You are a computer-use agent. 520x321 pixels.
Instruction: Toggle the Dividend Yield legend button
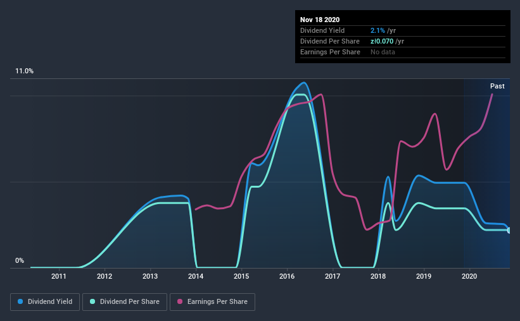coord(45,302)
